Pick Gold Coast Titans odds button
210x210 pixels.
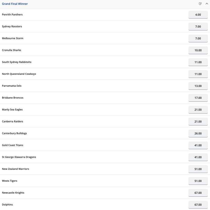[x=198, y=145]
